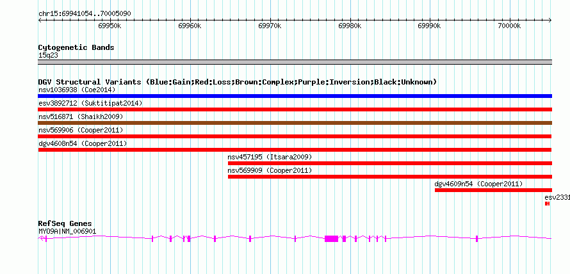Screen dimensions: 570x274
Task: Click the RefSeq Genes track title
Action: click(x=65, y=223)
